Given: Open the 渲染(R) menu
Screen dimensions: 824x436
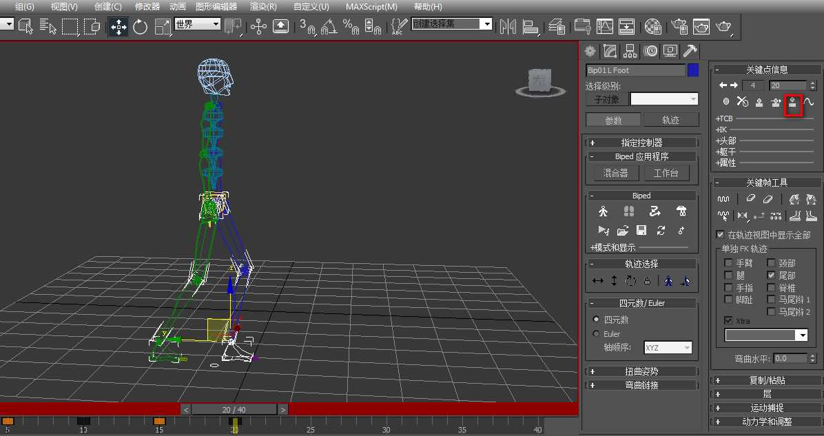Looking at the screenshot, I should pyautogui.click(x=263, y=7).
